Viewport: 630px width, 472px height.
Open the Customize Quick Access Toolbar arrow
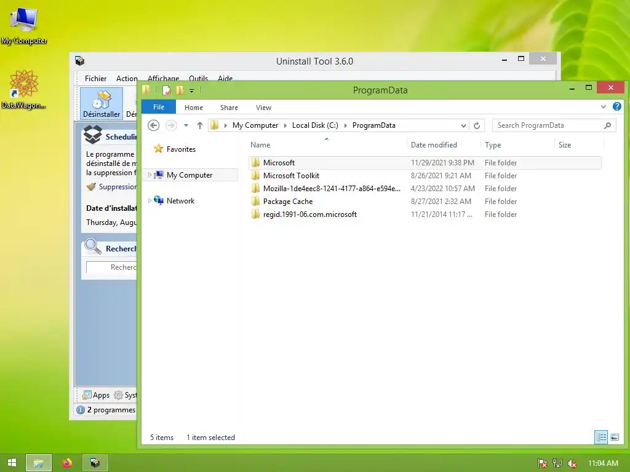coord(192,91)
